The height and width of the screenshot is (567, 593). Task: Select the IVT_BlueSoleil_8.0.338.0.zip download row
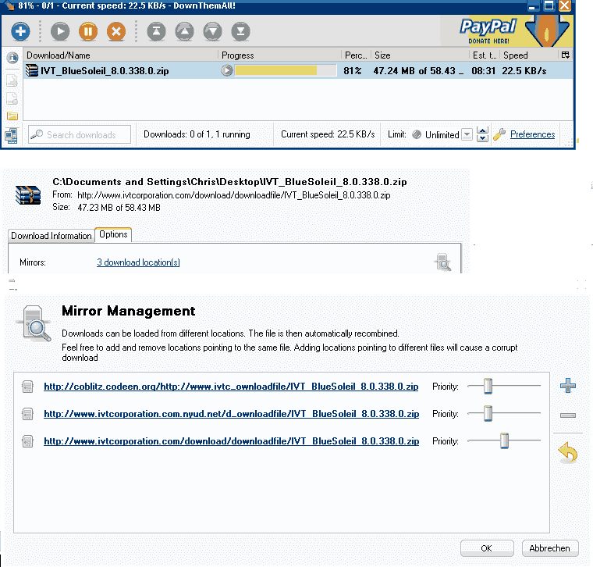(298, 71)
